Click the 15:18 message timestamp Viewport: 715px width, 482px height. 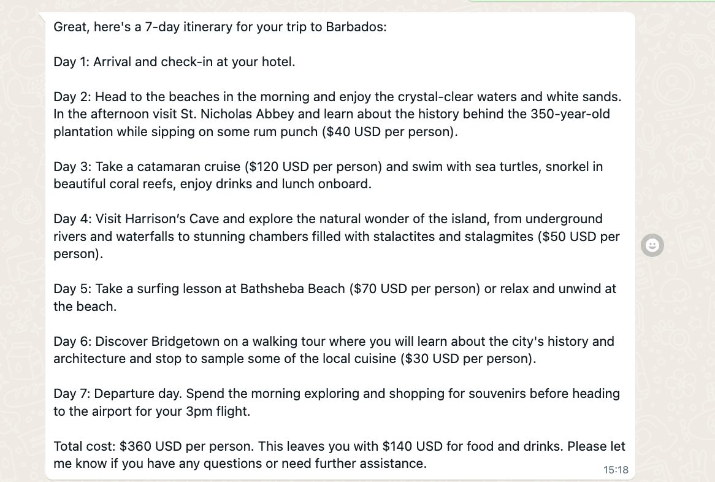(x=616, y=470)
